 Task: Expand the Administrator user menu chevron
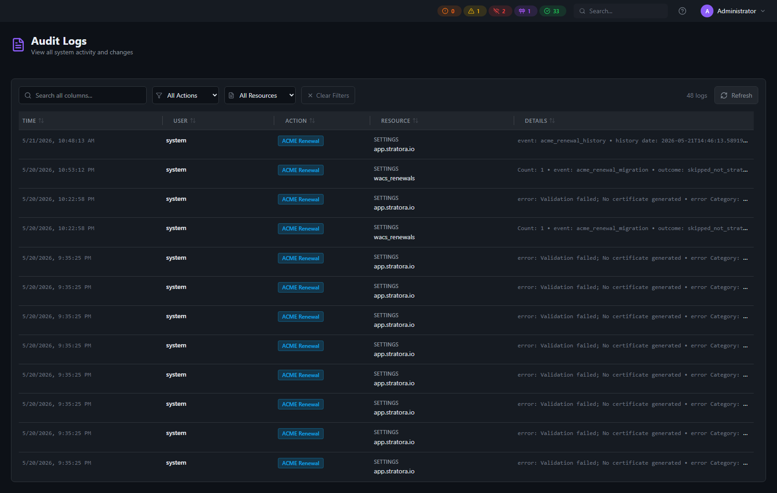click(763, 11)
